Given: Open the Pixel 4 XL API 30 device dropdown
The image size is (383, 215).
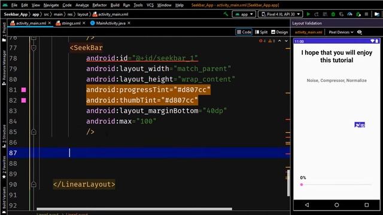Looking at the screenshot, I should 281,14.
